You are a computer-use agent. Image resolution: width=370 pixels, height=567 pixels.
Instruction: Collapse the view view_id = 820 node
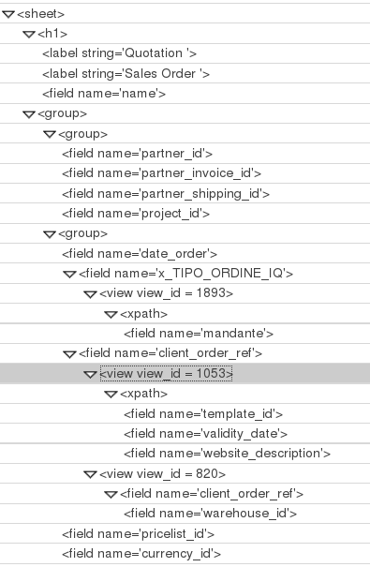coord(90,474)
